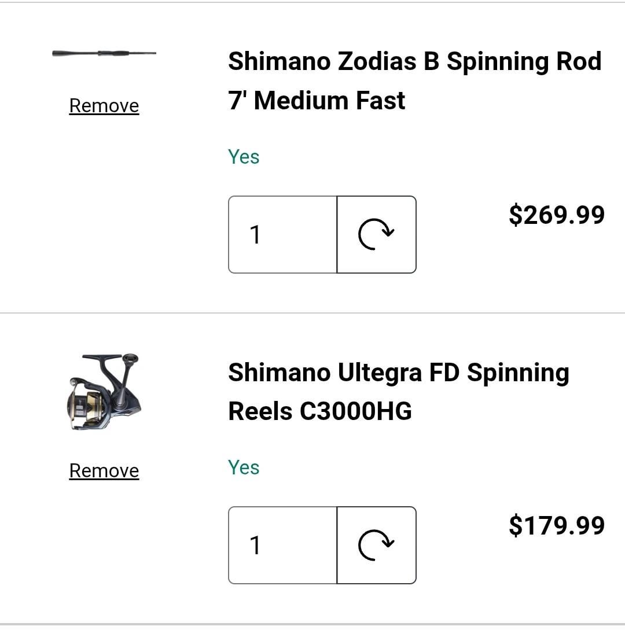Open the Shimano Zodias rod product image
This screenshot has height=630, width=625.
pyautogui.click(x=104, y=53)
